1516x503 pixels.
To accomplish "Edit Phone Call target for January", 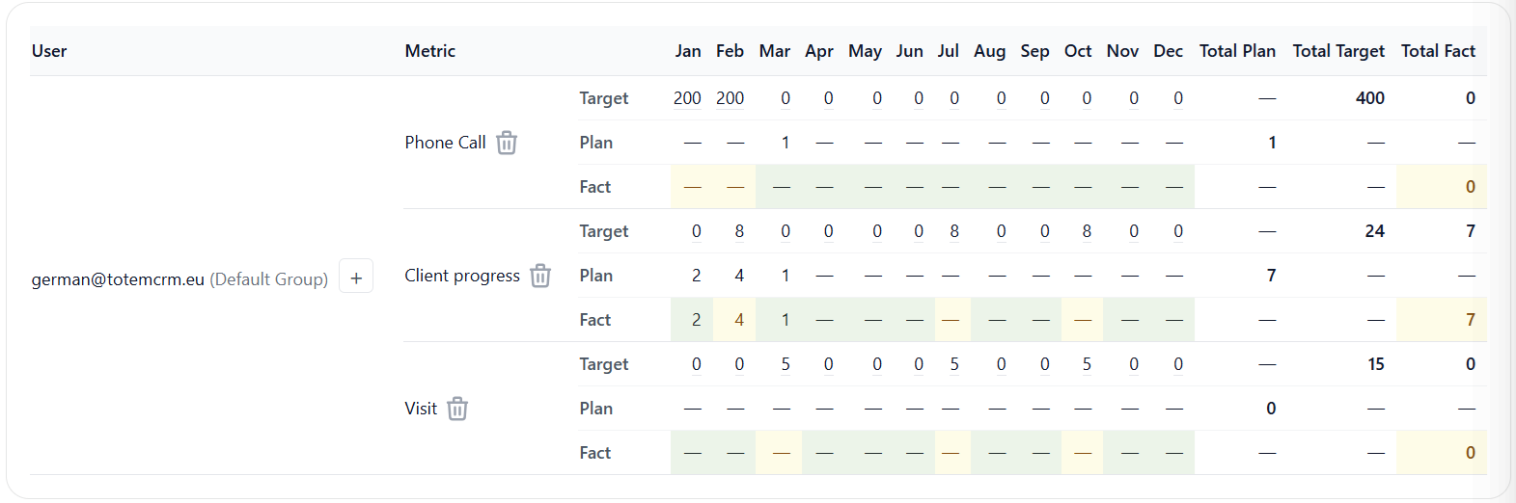I will tap(687, 98).
